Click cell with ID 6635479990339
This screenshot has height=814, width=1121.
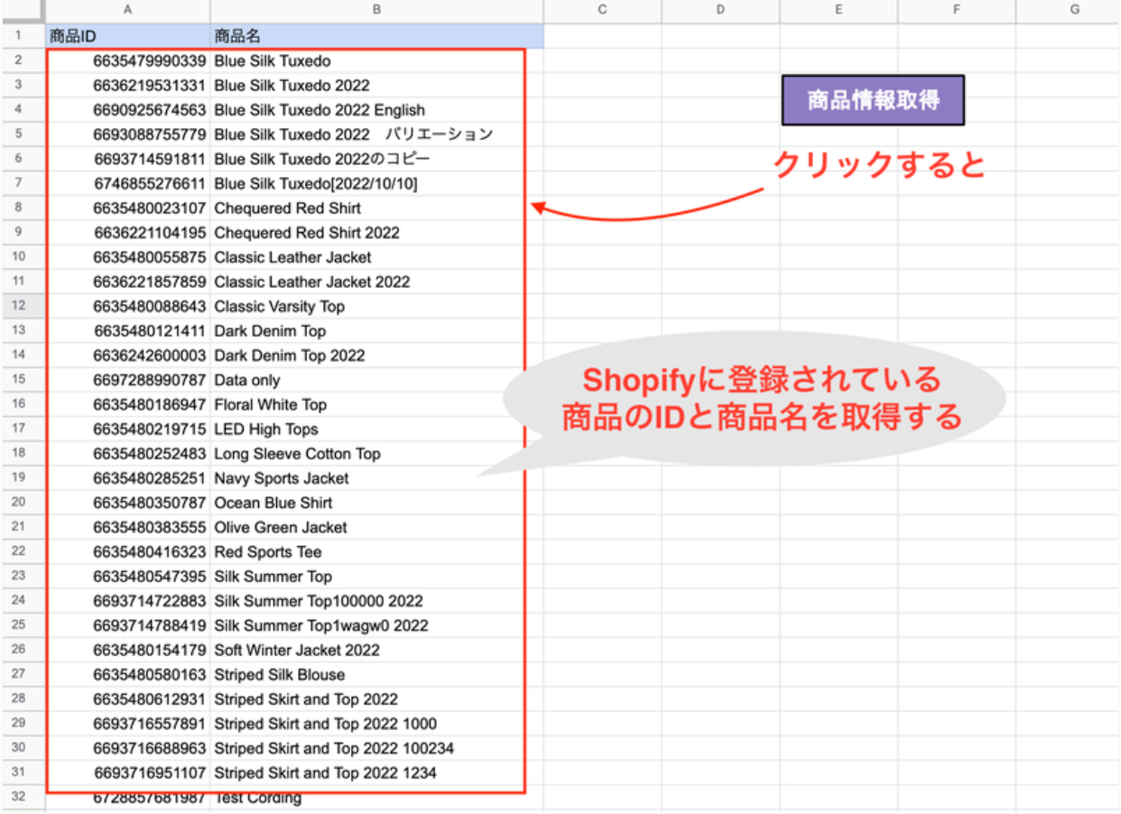point(128,61)
